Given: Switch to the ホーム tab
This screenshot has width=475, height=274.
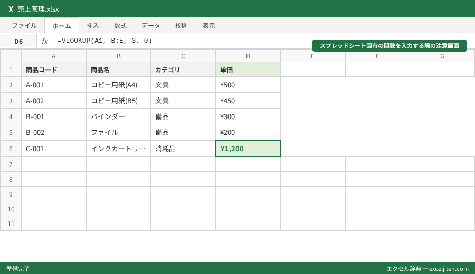Looking at the screenshot, I should click(x=62, y=26).
